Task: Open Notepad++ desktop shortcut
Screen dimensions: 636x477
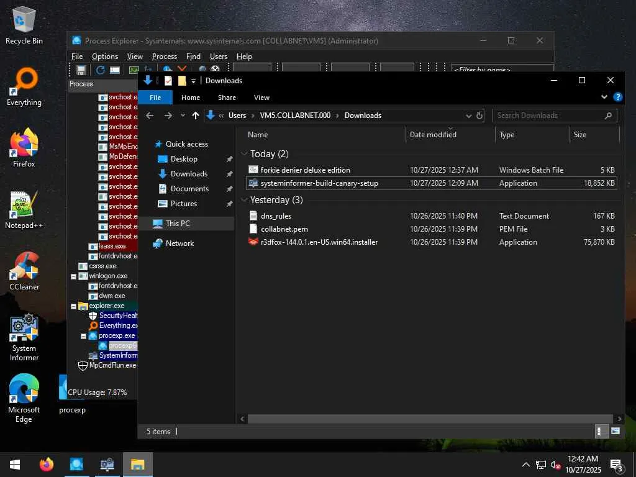Action: [24, 210]
